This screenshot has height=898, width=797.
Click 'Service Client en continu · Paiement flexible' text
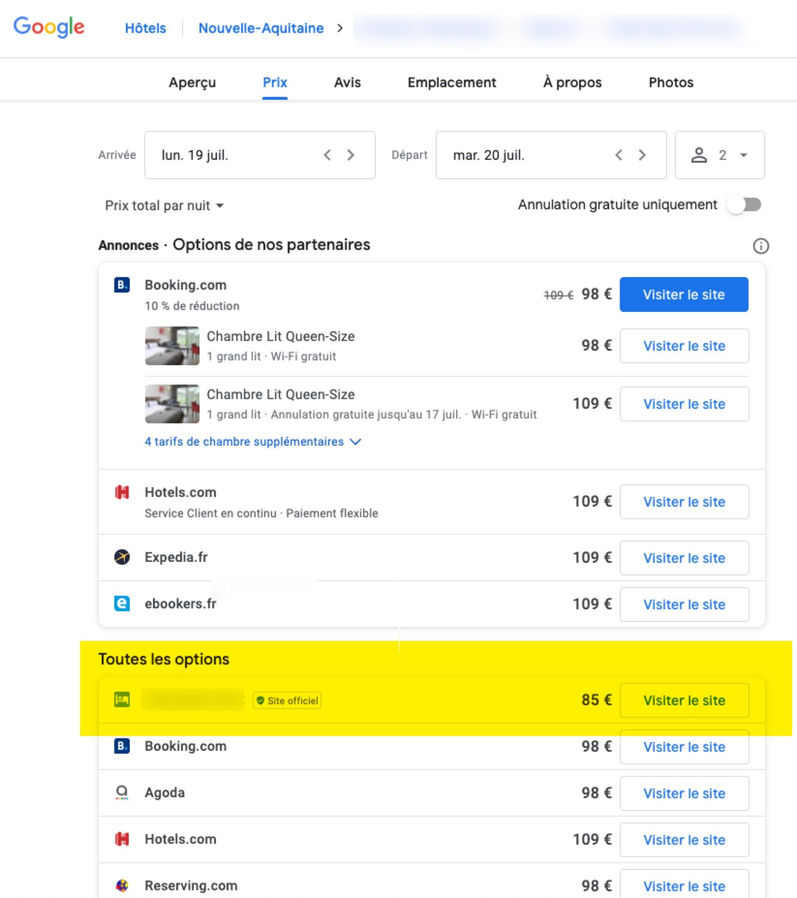261,513
